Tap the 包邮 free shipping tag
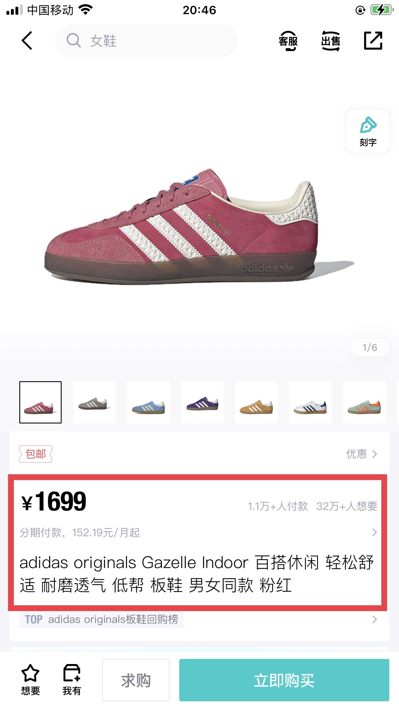The width and height of the screenshot is (399, 709). [x=36, y=454]
